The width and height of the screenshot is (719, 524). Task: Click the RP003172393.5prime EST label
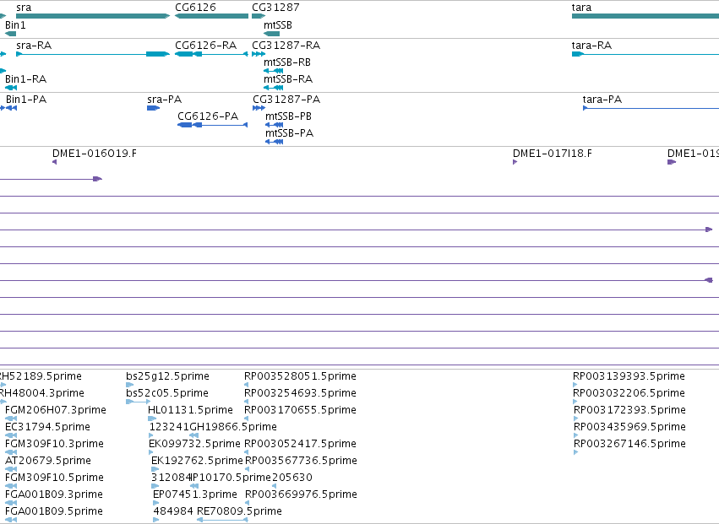click(630, 410)
